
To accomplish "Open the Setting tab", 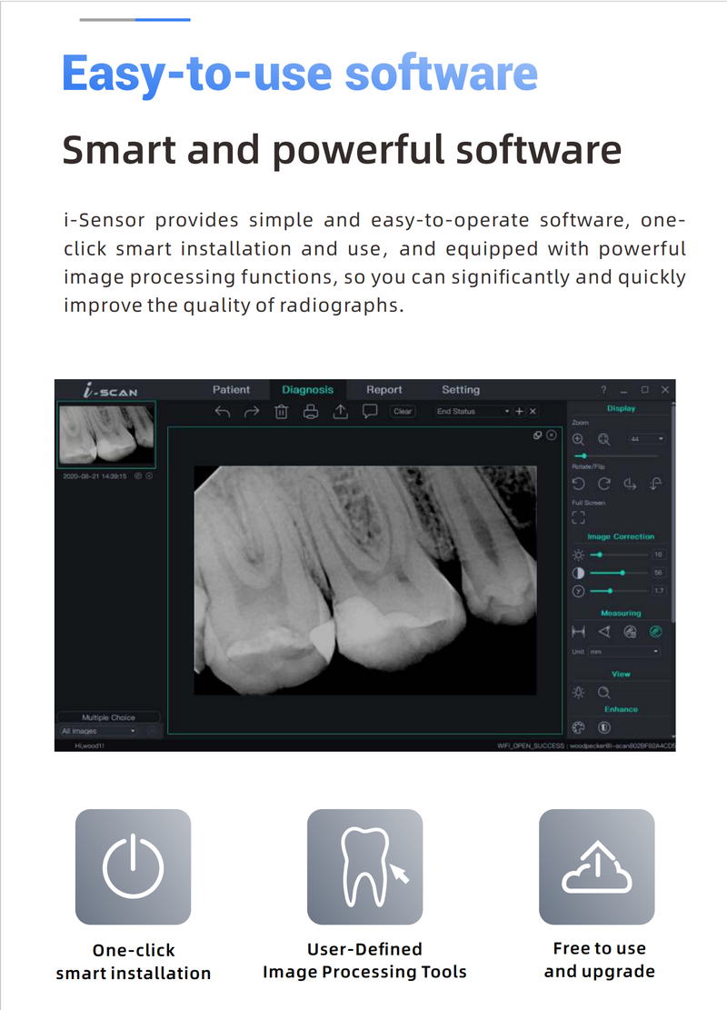I will [461, 389].
